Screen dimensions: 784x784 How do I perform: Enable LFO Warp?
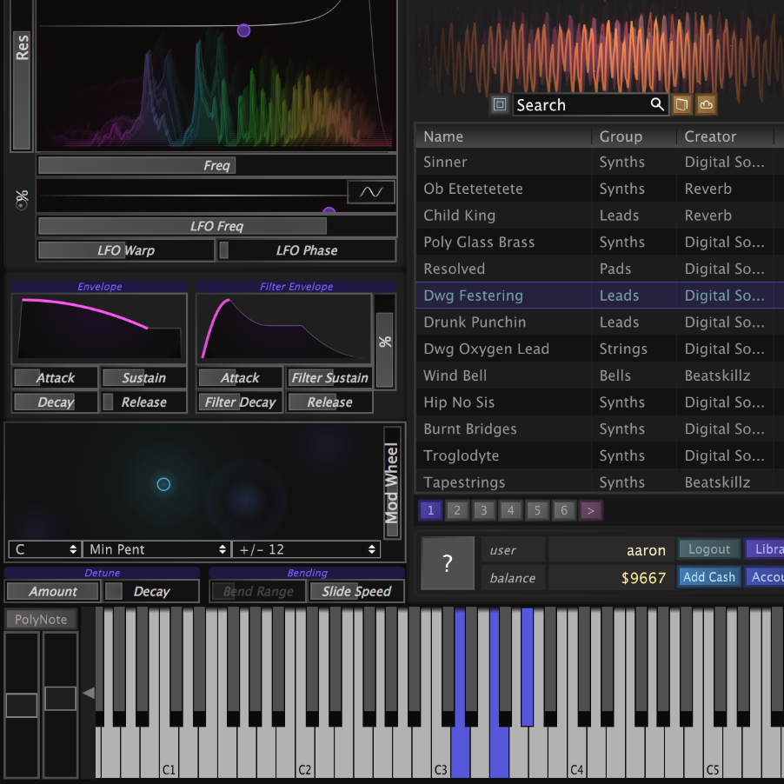[x=125, y=250]
